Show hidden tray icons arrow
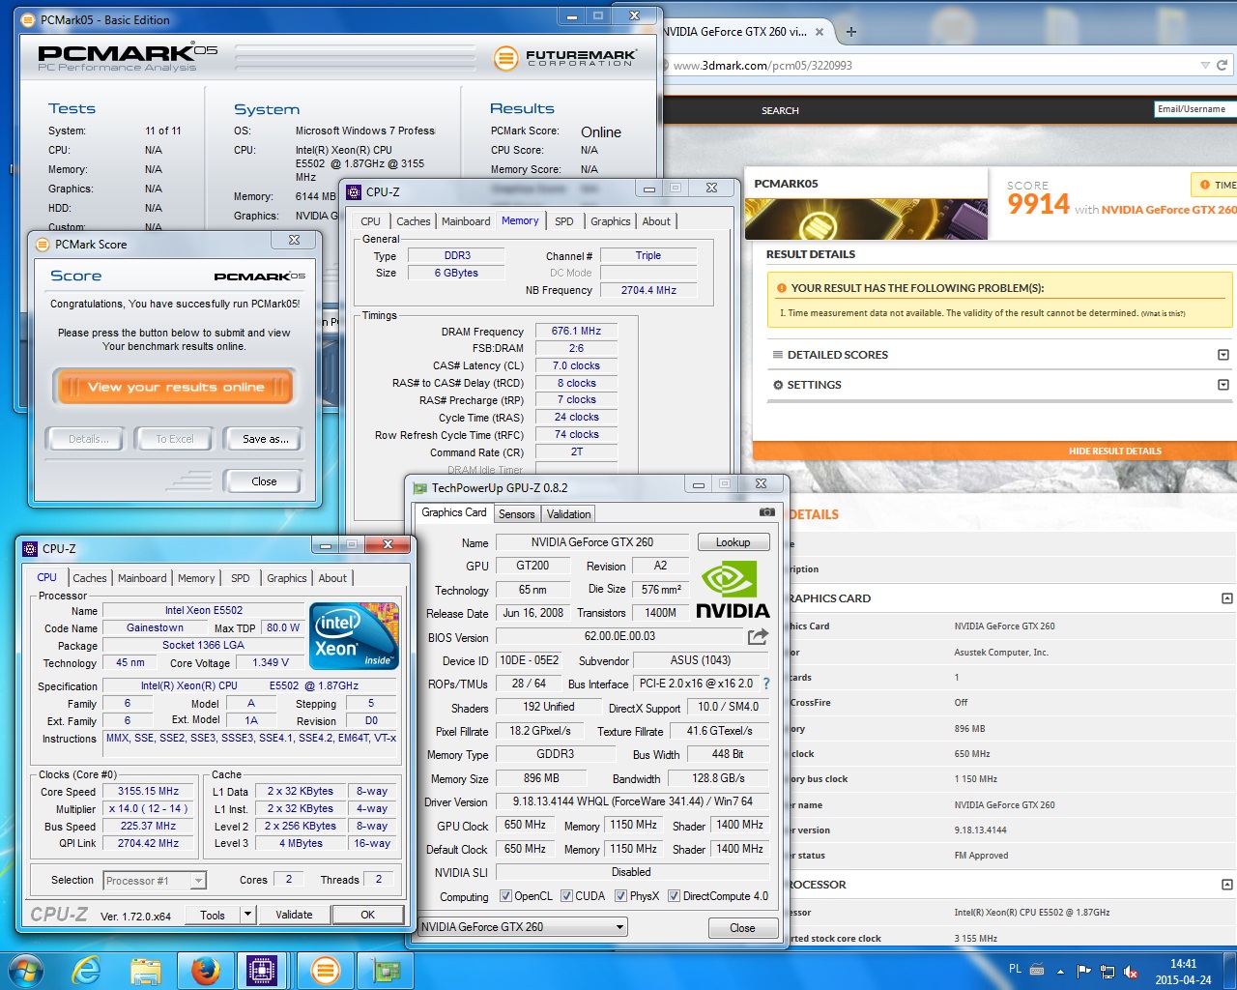Viewport: 1237px width, 990px height. point(1060,972)
